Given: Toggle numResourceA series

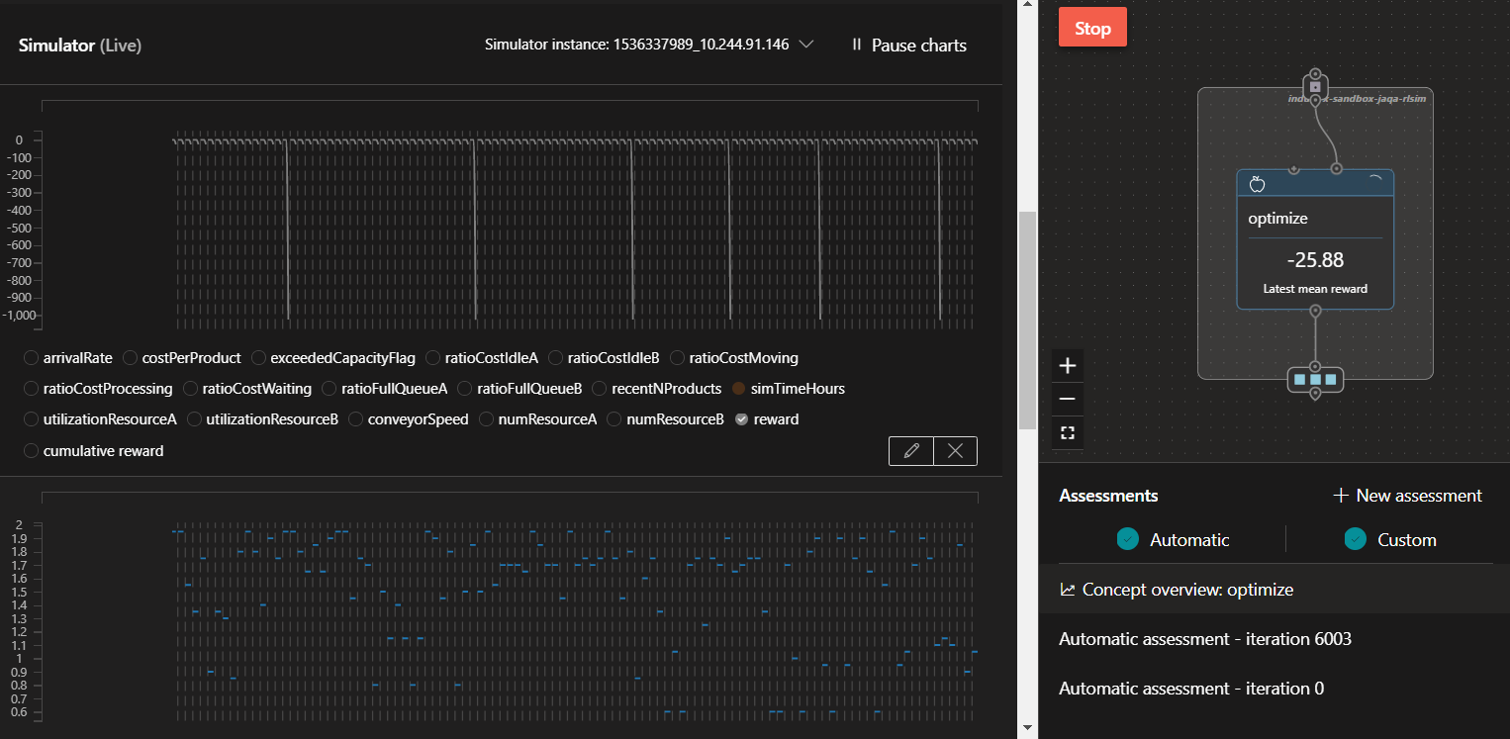Looking at the screenshot, I should (486, 419).
